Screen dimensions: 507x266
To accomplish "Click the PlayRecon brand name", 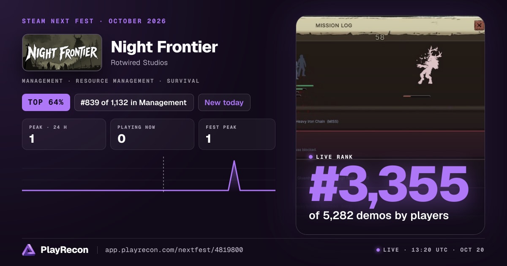I will click(65, 250).
